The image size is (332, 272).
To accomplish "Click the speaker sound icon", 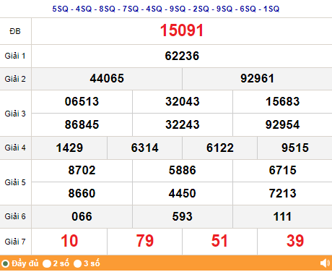I will [326, 263].
